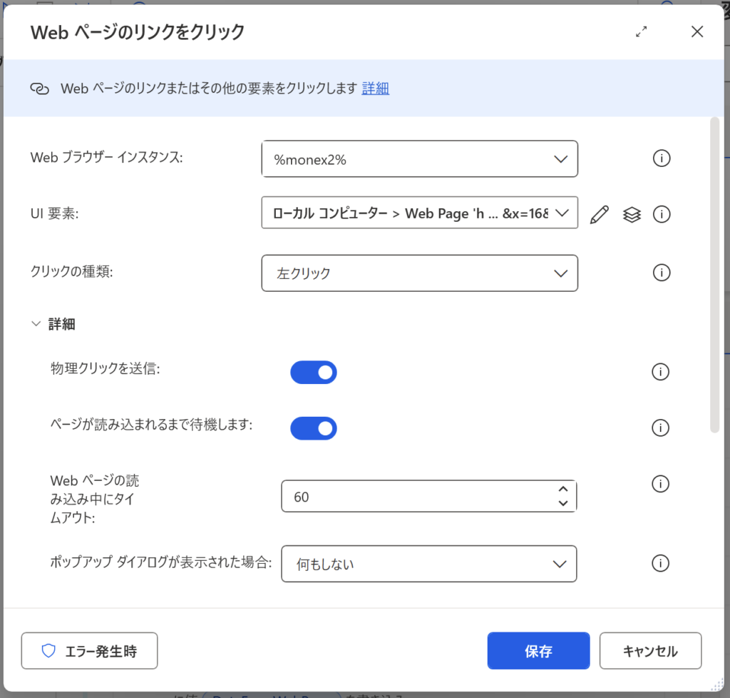The height and width of the screenshot is (698, 730).
Task: Show info for Web ページの読み込み中にタイムアウト
Action: click(x=662, y=485)
